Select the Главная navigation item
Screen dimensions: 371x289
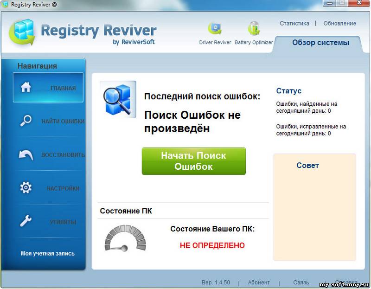pos(48,88)
